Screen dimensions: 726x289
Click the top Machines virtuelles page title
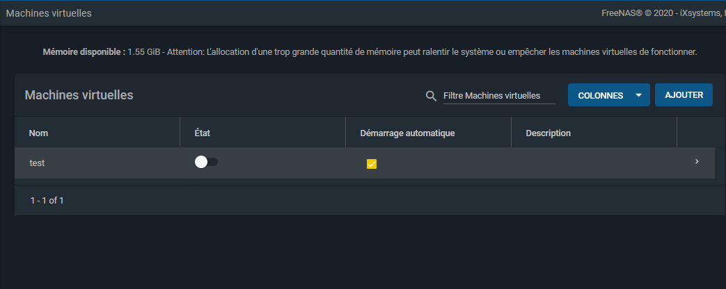coord(49,13)
